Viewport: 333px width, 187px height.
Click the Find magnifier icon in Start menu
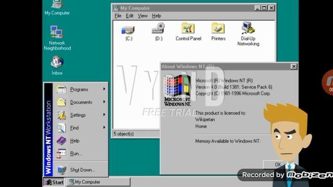[61, 128]
